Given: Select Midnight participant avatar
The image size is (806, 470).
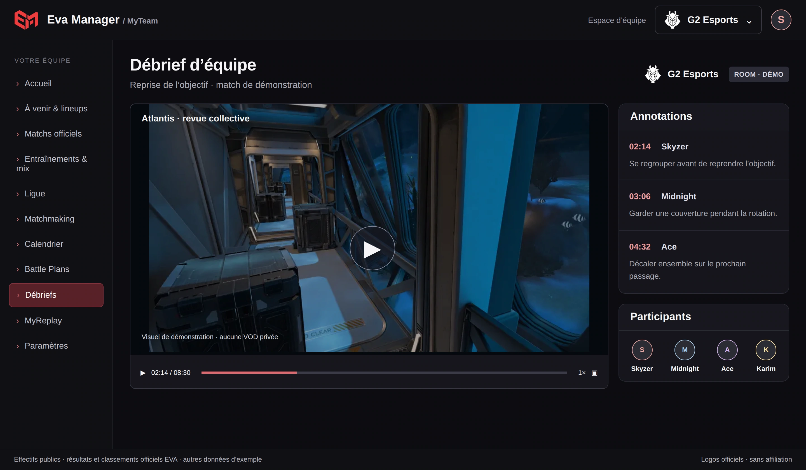Looking at the screenshot, I should (x=685, y=350).
